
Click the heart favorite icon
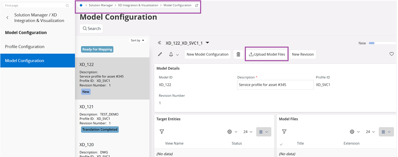click(x=392, y=54)
